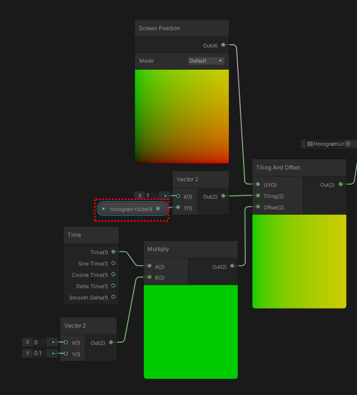Click the Screen Position Out(4) output port
357x395 pixels.
tap(223, 45)
